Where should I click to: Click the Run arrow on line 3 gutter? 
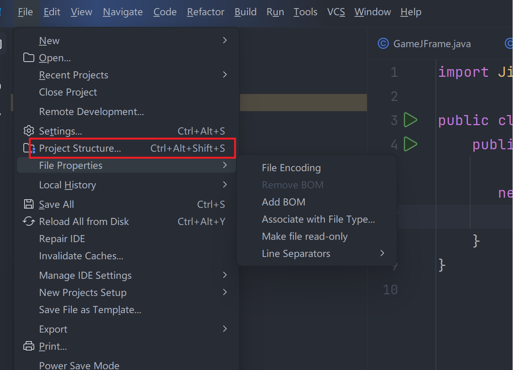[411, 120]
